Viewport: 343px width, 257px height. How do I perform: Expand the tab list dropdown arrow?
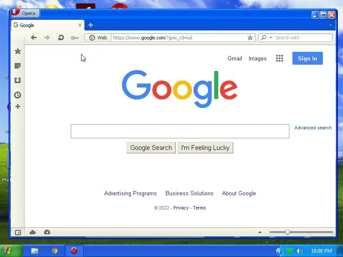331,25
